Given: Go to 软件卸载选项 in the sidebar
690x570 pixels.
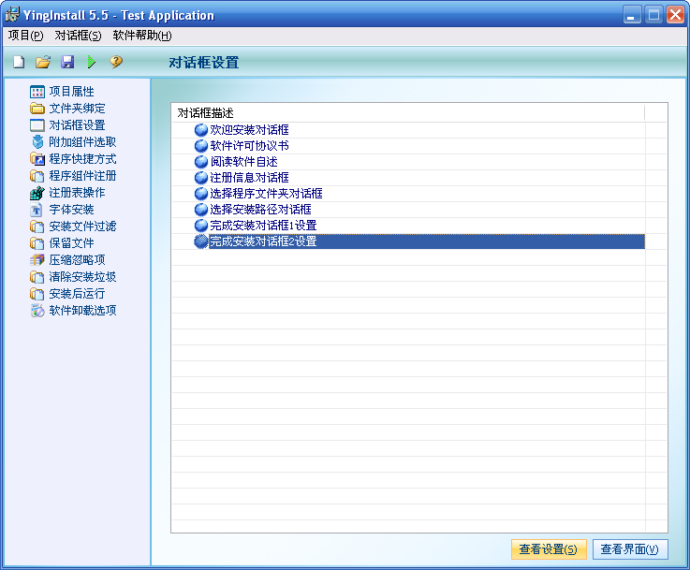Looking at the screenshot, I should pos(82,311).
